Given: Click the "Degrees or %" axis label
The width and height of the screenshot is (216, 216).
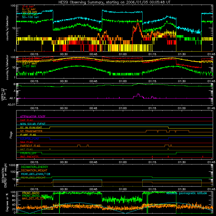Looking at the screenshot, I should click(x=7, y=202).
